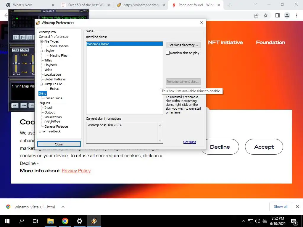Toggle Chrome side panel icon
Image resolution: width=303 pixels, height=227 pixels.
coord(278,15)
